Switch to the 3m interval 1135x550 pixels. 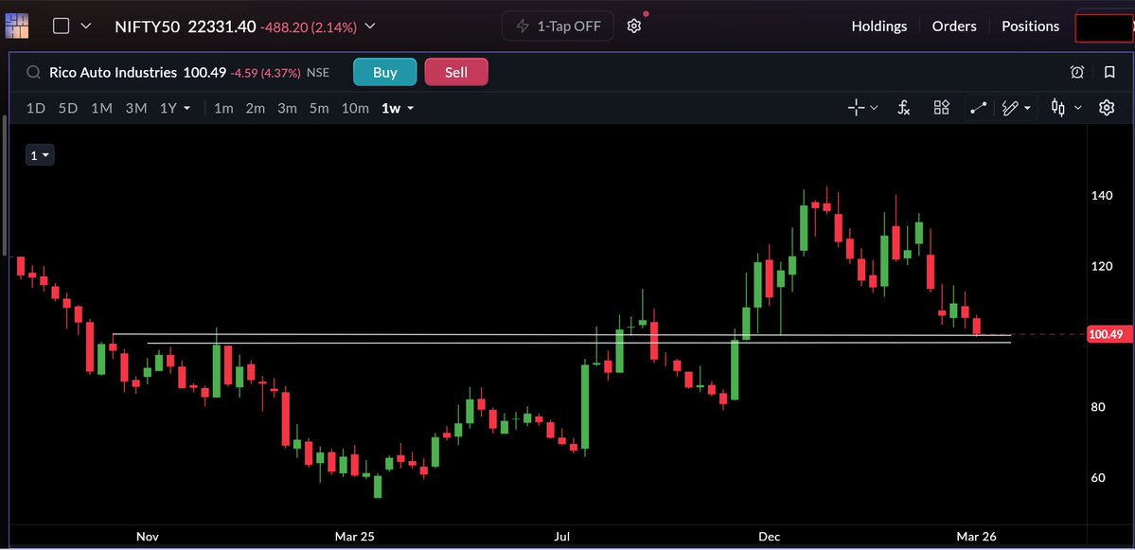pos(288,109)
